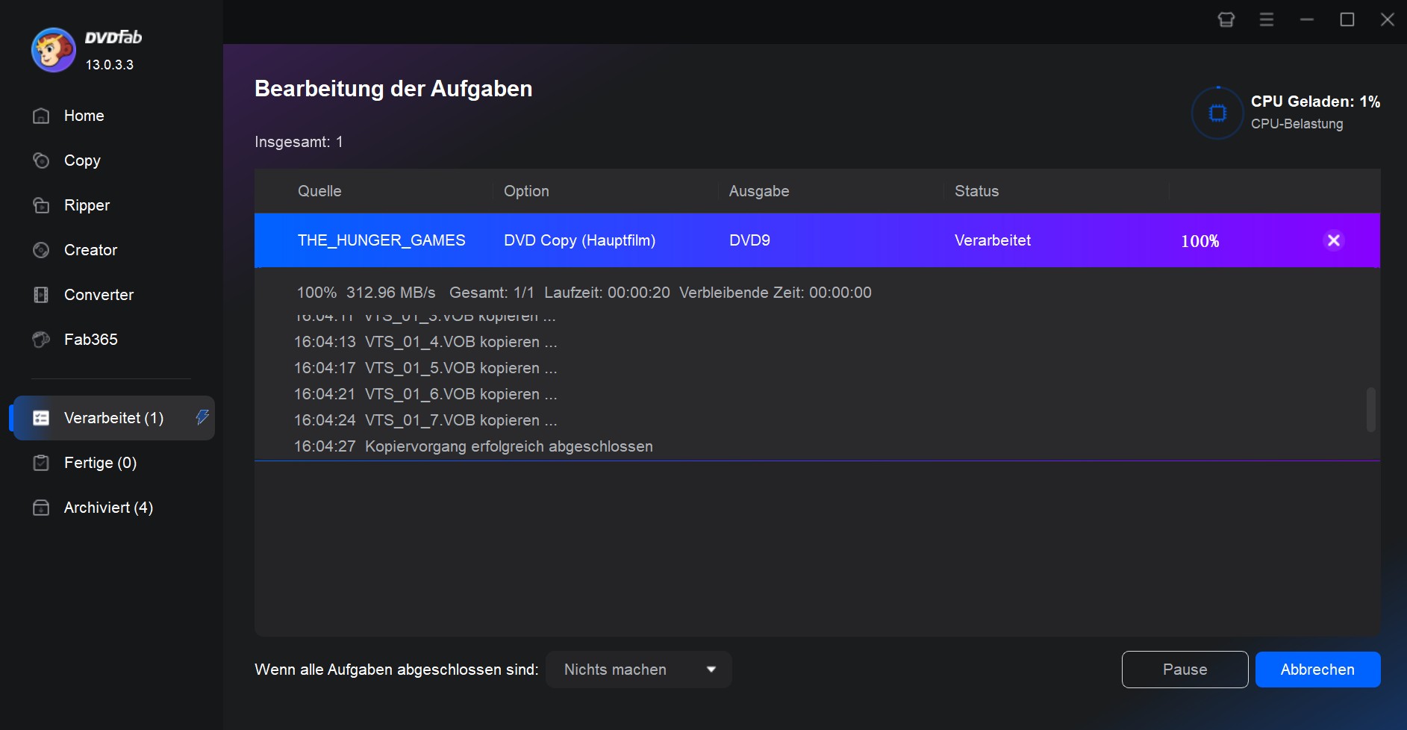Click the Fab365 icon
The height and width of the screenshot is (730, 1407).
point(41,340)
